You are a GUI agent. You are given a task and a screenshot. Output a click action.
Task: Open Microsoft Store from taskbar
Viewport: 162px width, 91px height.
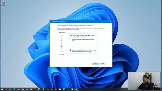pyautogui.click(x=23, y=89)
